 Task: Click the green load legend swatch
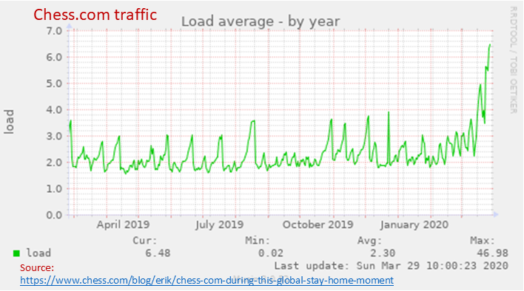(16, 253)
